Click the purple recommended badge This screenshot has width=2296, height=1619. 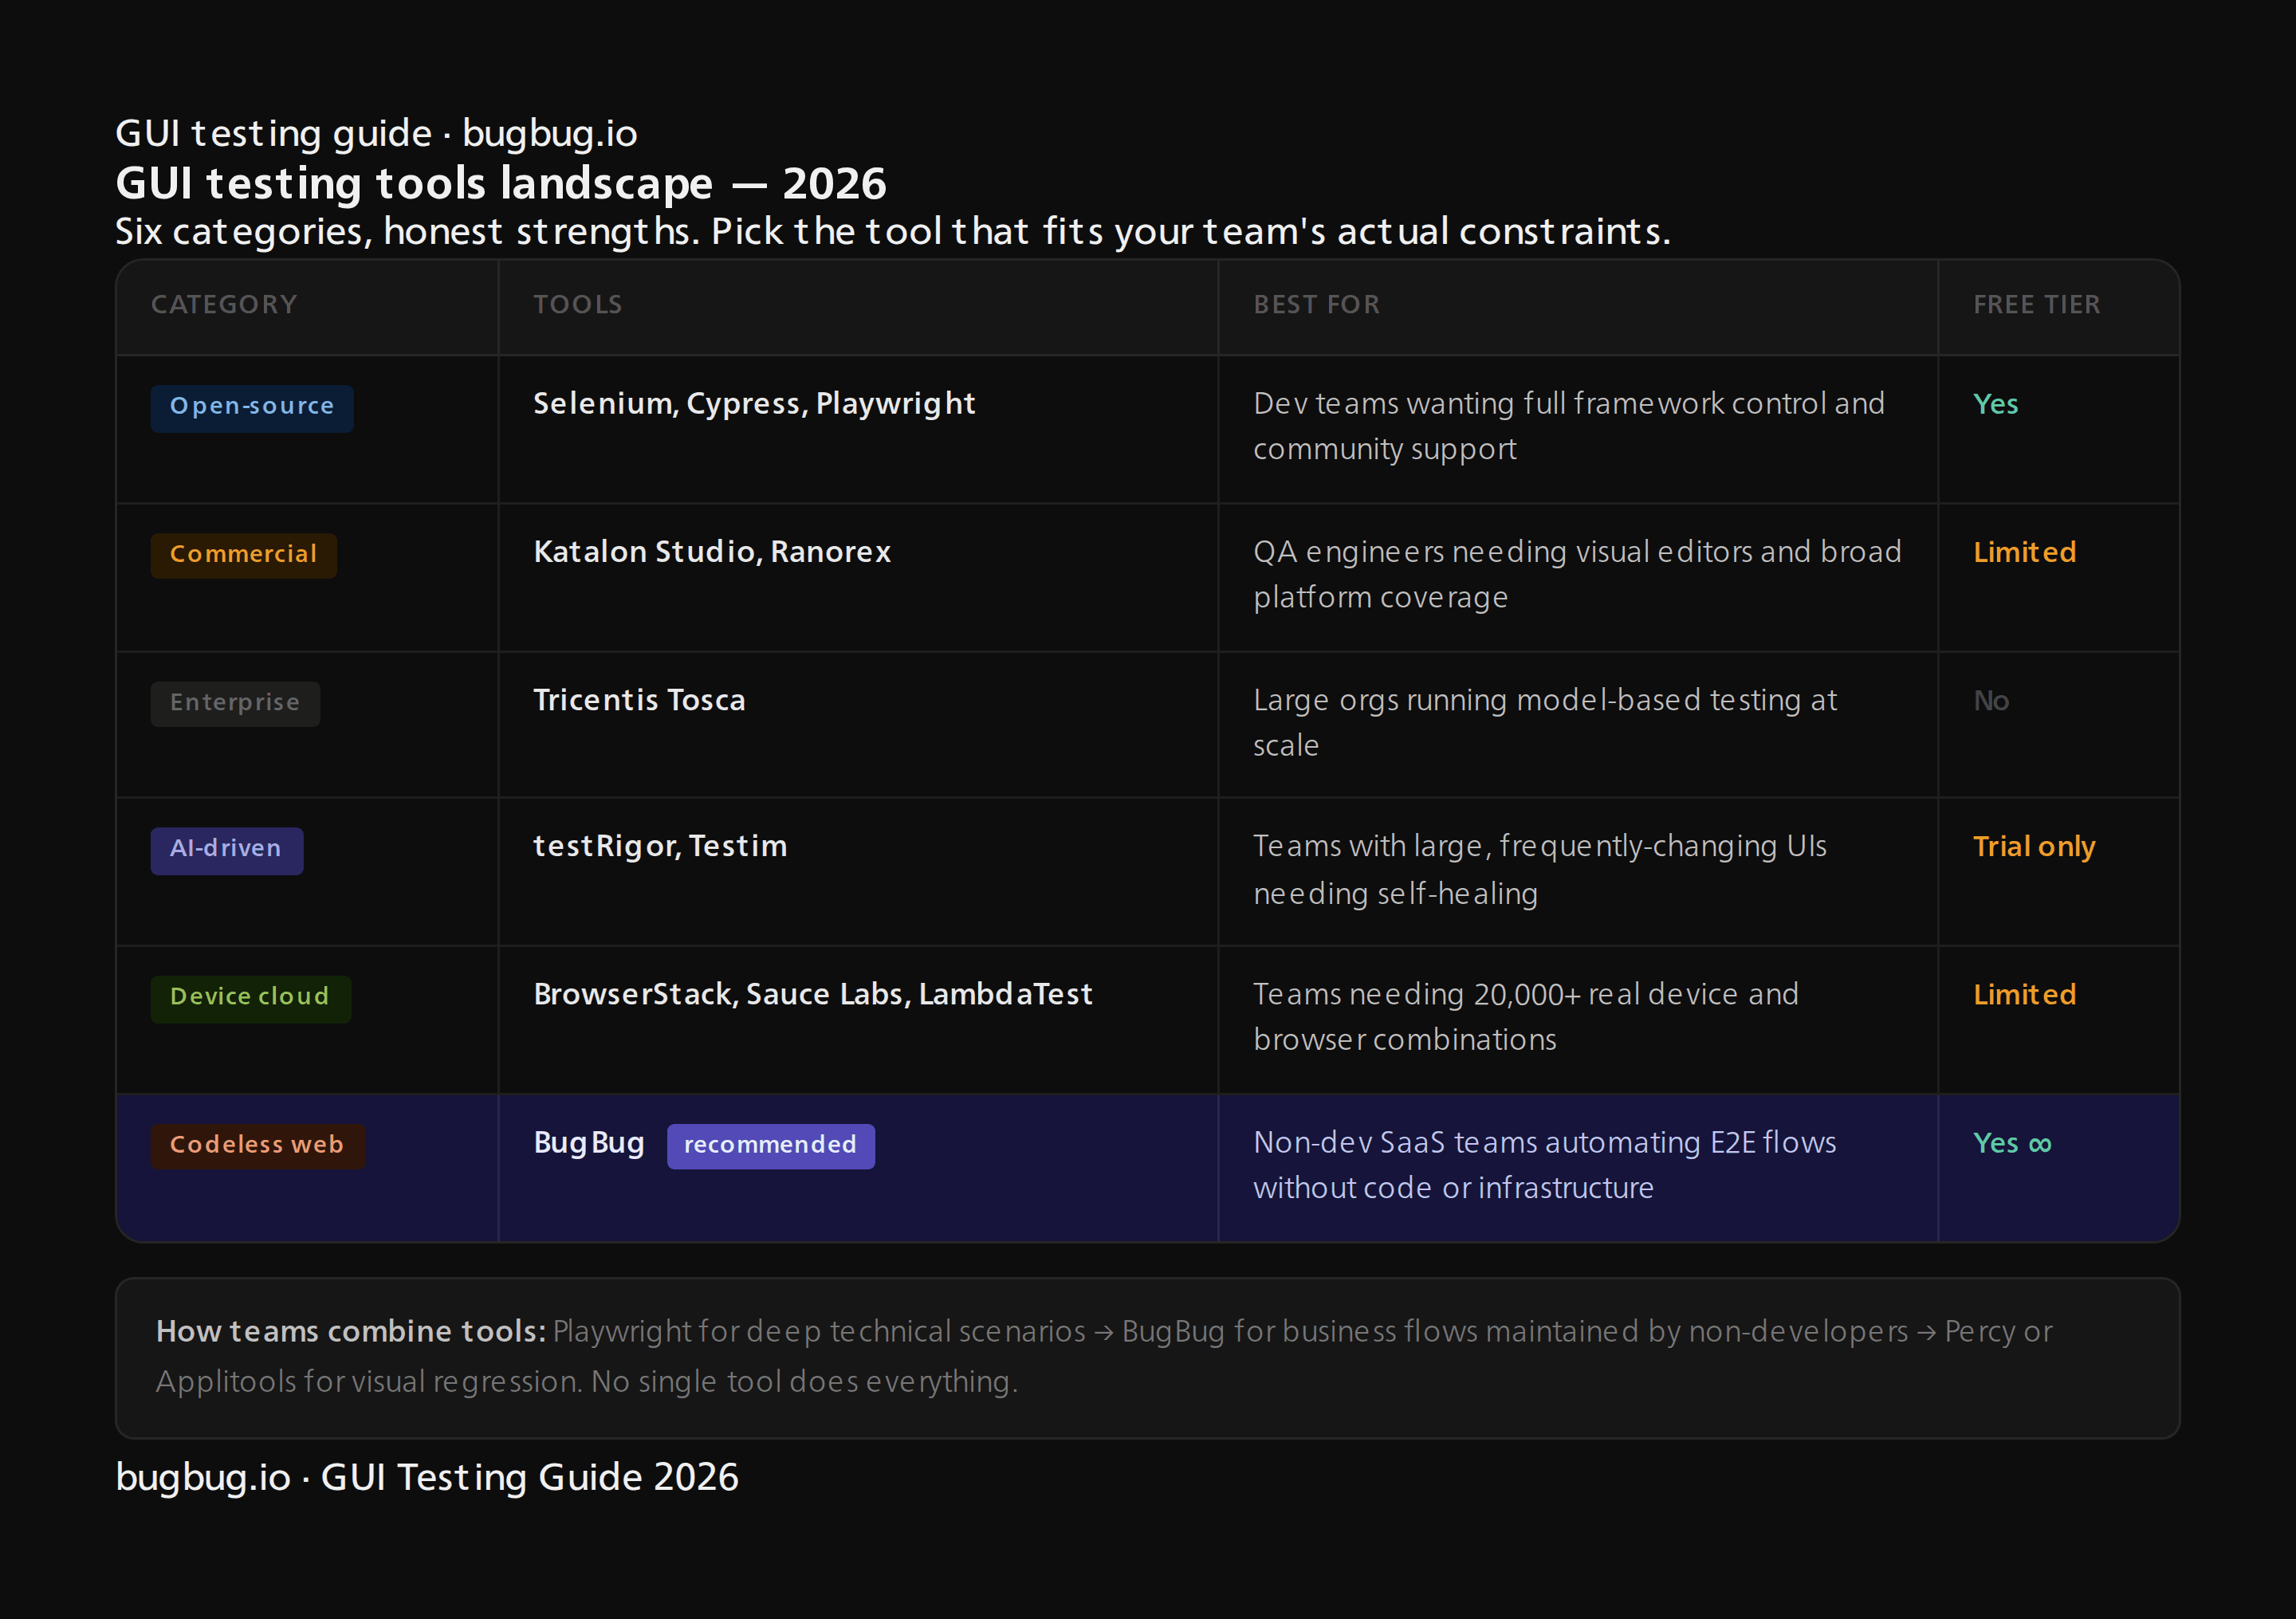770,1146
